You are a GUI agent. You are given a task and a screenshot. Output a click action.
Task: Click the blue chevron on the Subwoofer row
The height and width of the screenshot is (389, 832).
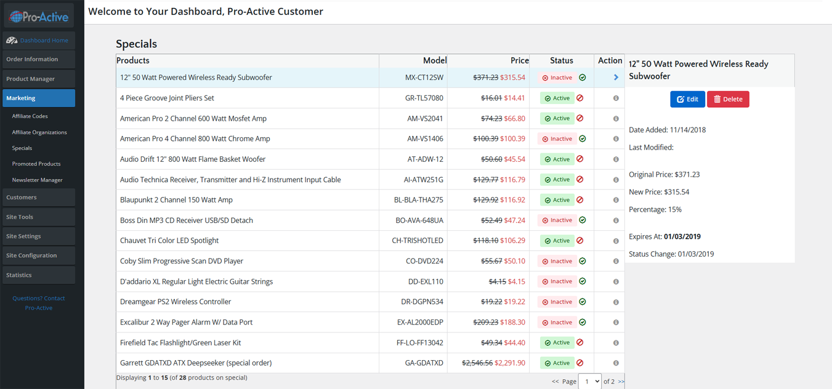pyautogui.click(x=616, y=78)
